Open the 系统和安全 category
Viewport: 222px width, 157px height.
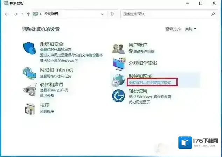click(x=52, y=44)
